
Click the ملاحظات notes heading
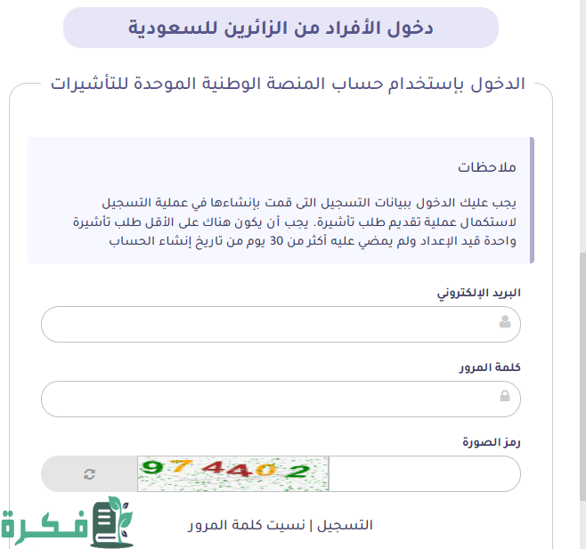pyautogui.click(x=487, y=166)
